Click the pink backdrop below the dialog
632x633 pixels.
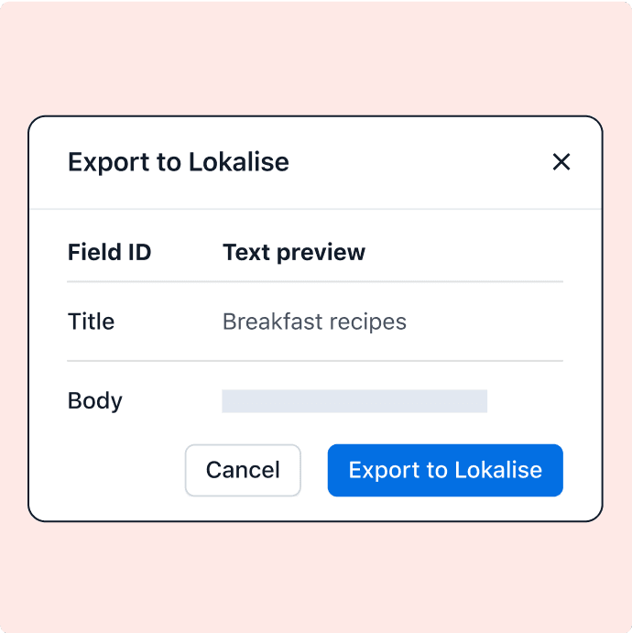pos(316,577)
